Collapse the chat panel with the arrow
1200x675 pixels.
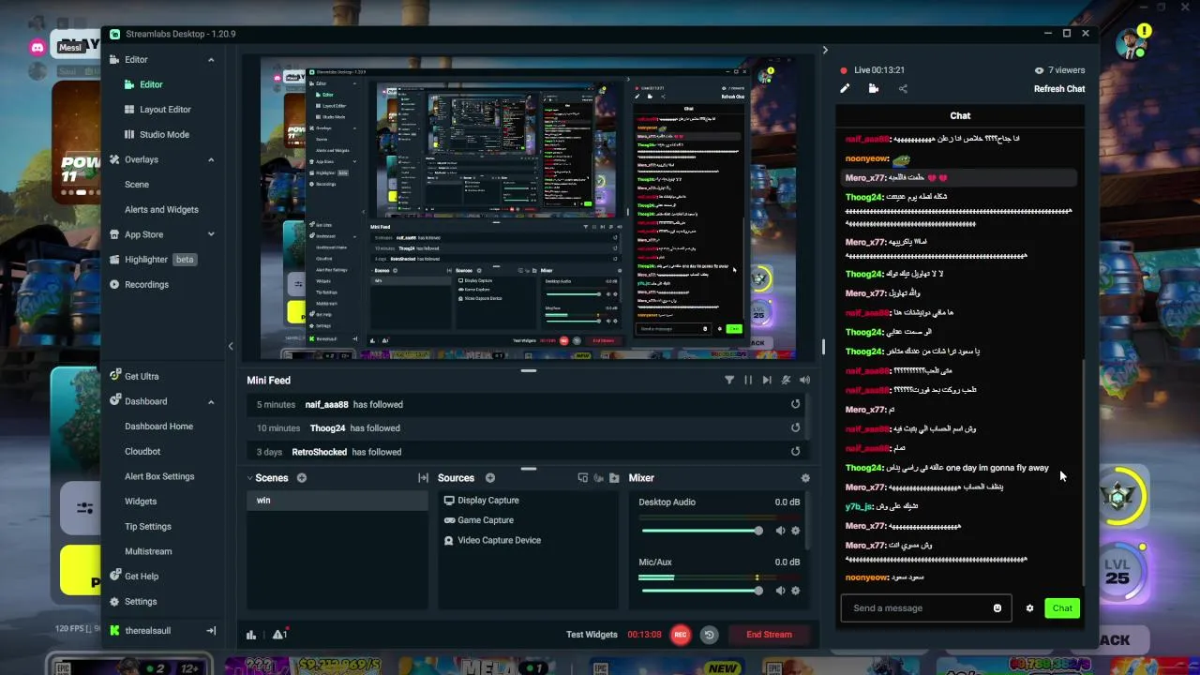[825, 50]
